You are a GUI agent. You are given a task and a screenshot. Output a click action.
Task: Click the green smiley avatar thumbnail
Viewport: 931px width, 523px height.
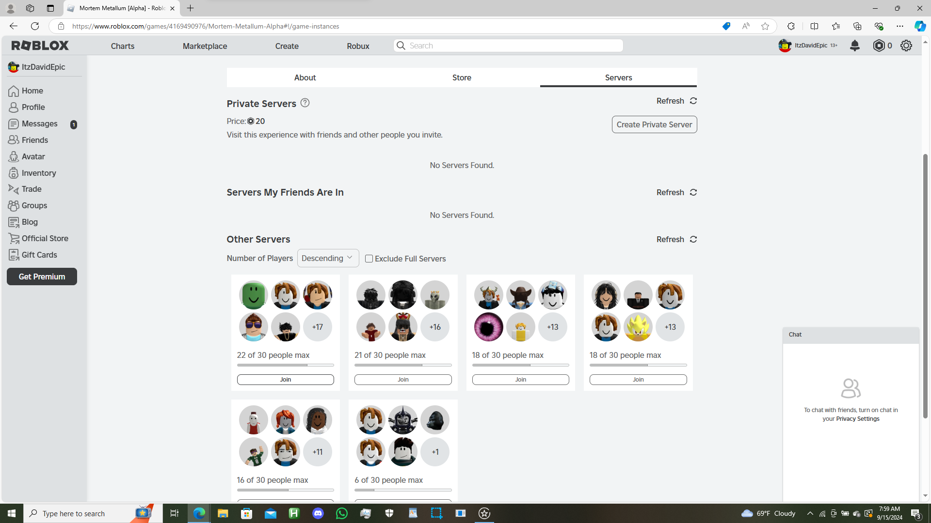pos(253,295)
